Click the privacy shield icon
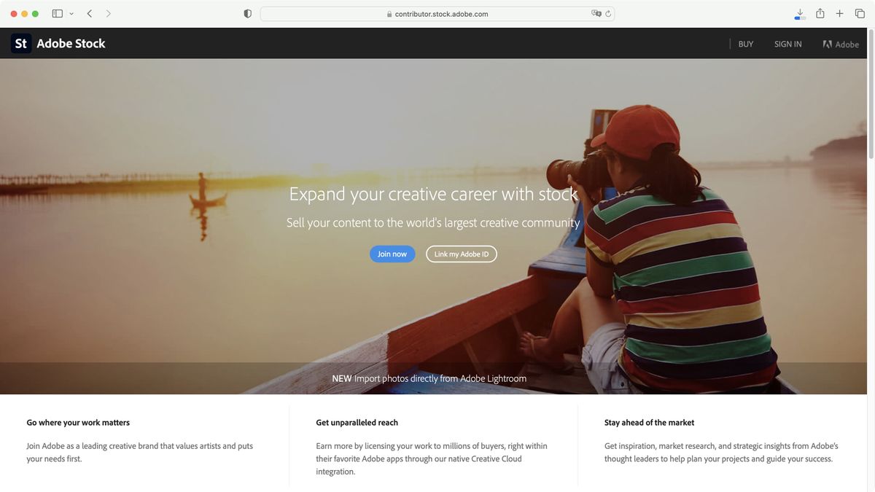The height and width of the screenshot is (492, 875). point(247,13)
